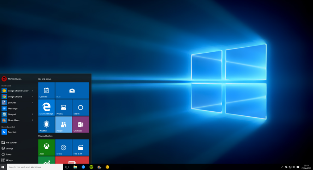Viewport: 313px width, 171px height.
Task: Click the Search the web and Windows box
Action: click(35, 167)
